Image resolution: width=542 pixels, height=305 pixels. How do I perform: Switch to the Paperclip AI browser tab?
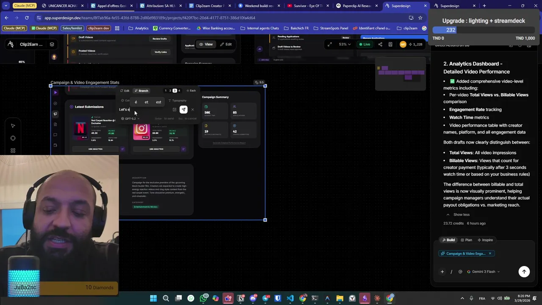357,6
